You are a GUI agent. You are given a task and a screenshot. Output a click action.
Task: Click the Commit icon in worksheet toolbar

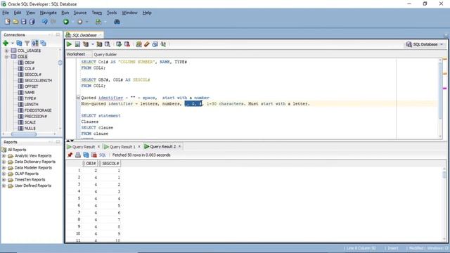[x=119, y=44]
